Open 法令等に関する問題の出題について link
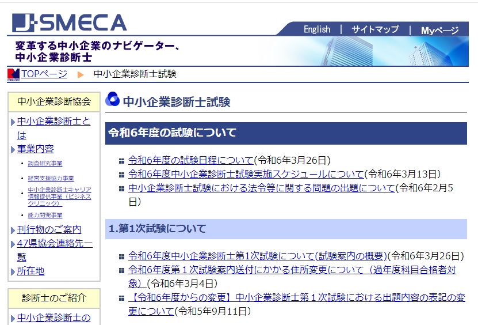Screen dimensions: 478x325 (x=262, y=187)
